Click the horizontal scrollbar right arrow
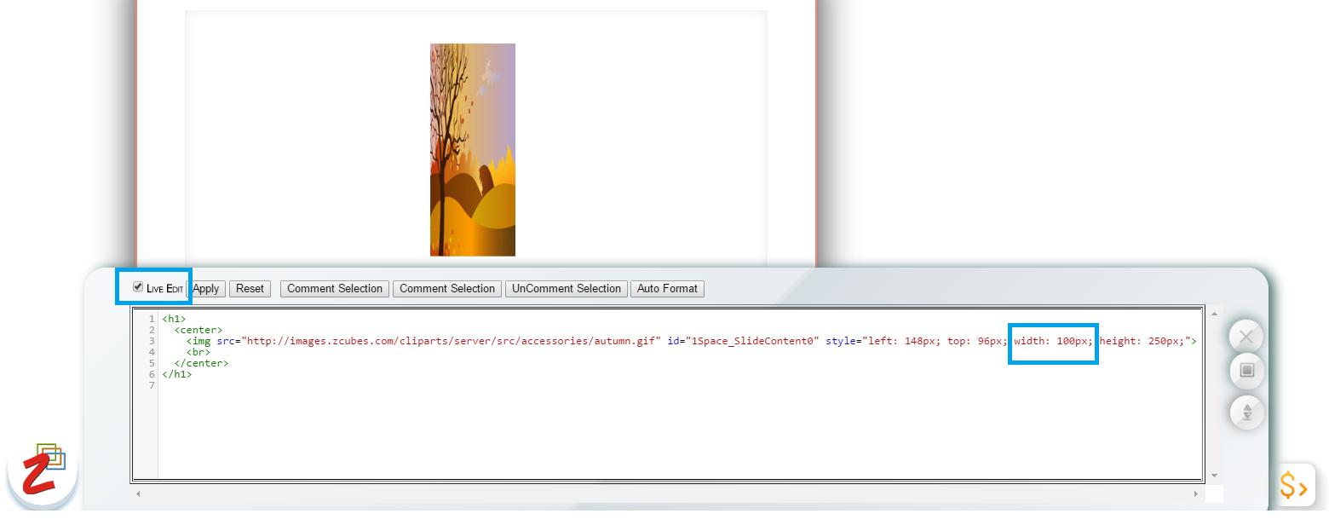The width and height of the screenshot is (1329, 525). point(1198,493)
